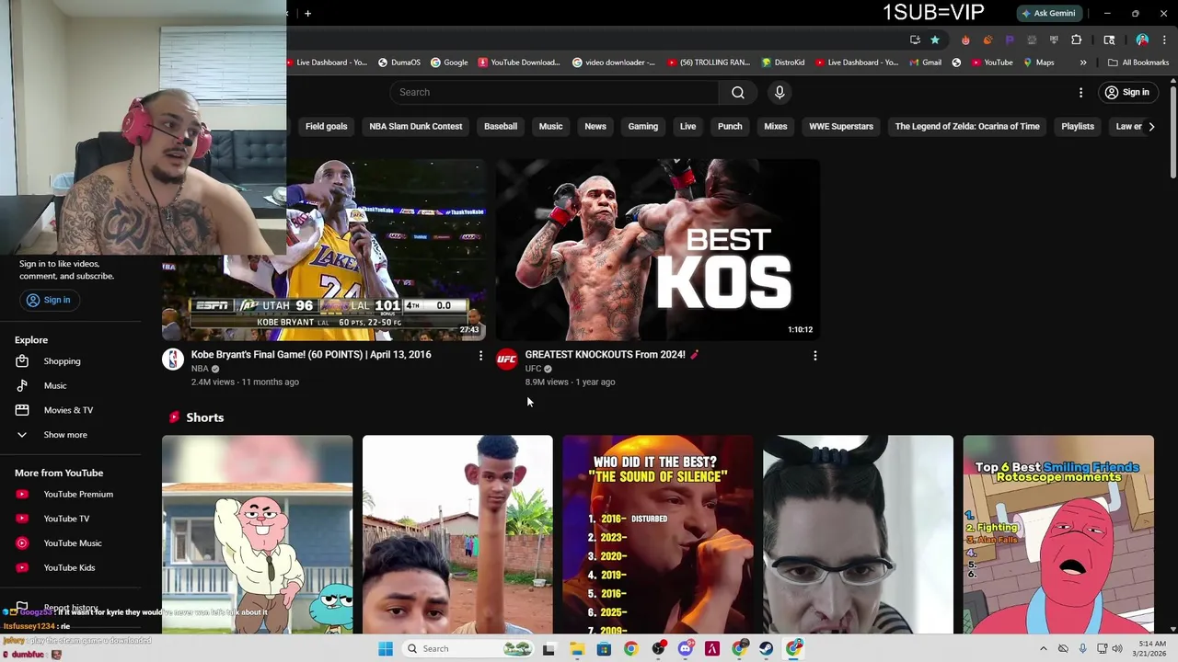
Task: Select NBA Slam Dunk Contest chip
Action: tap(416, 127)
